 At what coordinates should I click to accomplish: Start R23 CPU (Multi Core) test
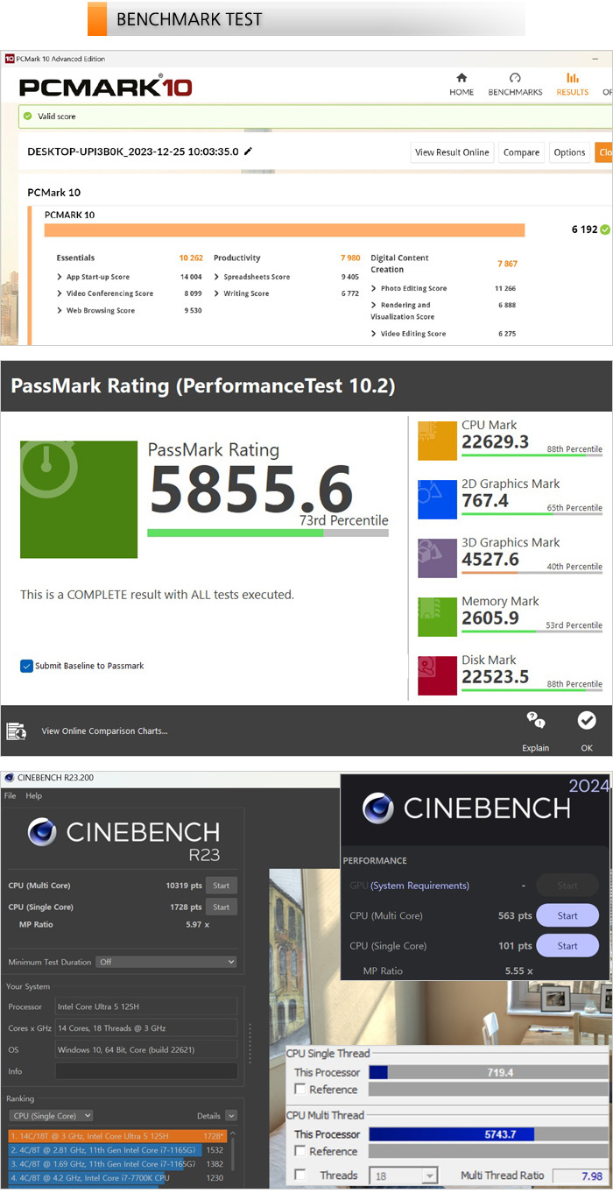click(x=221, y=885)
